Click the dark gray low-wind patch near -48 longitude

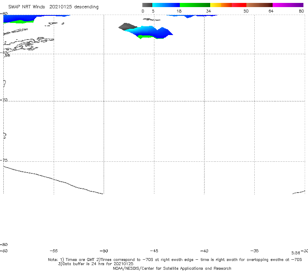pyautogui.click(x=127, y=27)
